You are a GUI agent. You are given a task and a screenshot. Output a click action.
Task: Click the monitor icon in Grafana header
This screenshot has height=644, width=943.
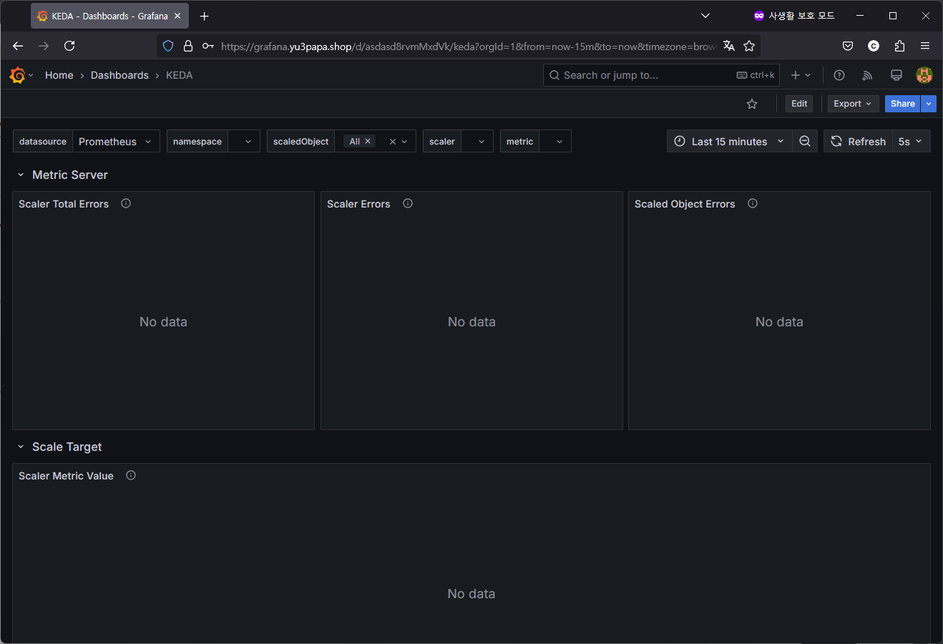pyautogui.click(x=896, y=75)
